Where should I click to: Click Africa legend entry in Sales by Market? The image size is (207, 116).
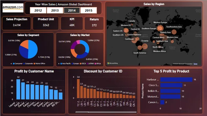pos(98,63)
